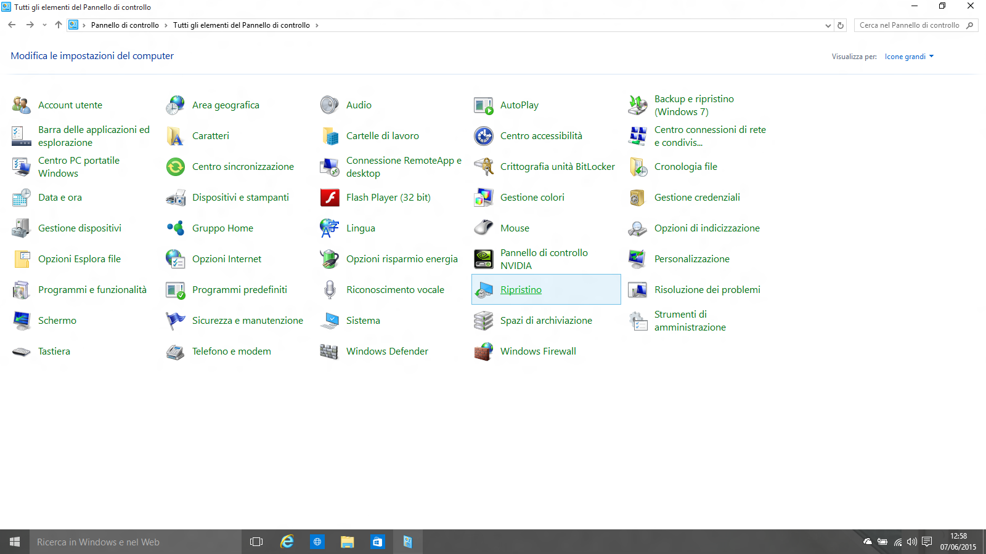Refresh the control panel view
Screen dimensions: 986x554
click(x=841, y=25)
